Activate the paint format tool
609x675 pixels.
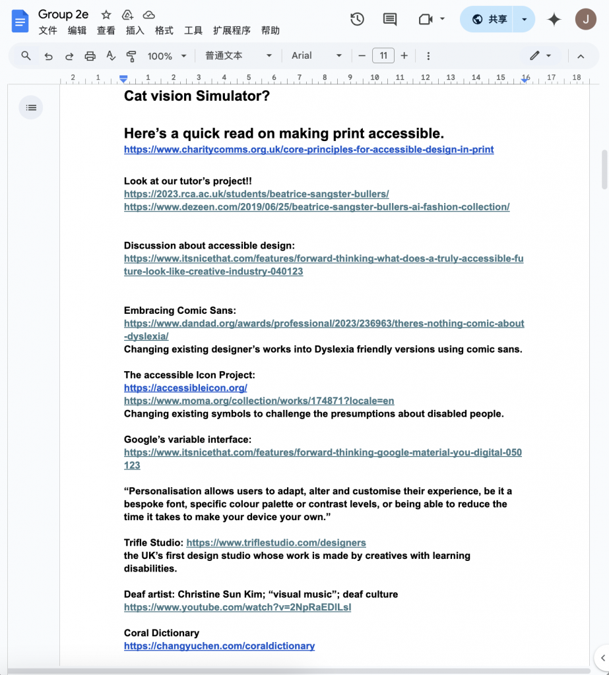coord(131,56)
